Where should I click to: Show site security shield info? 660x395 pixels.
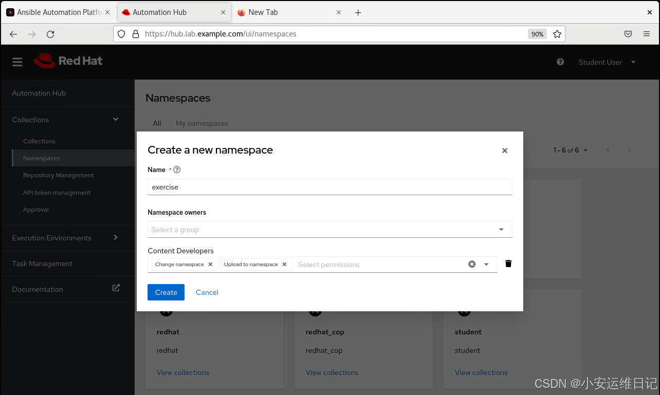click(x=121, y=34)
